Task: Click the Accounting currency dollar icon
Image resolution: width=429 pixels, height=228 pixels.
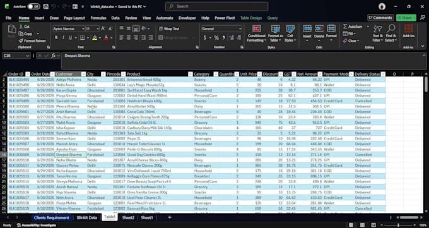Action: 204,37
